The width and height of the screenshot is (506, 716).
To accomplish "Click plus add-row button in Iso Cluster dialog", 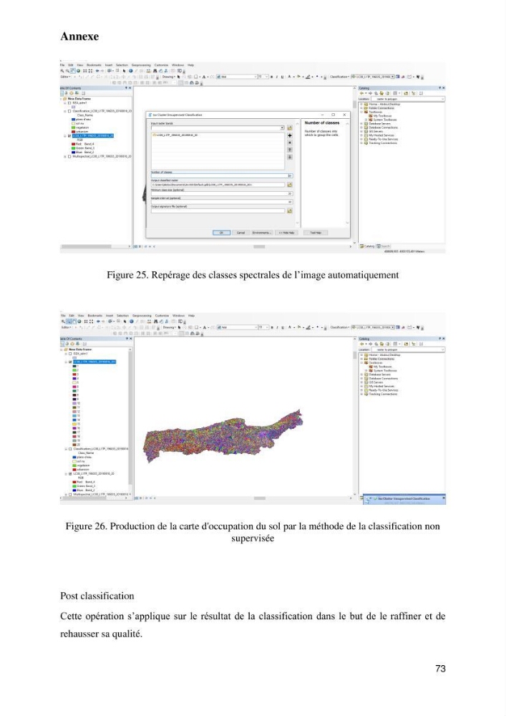I will (290, 135).
